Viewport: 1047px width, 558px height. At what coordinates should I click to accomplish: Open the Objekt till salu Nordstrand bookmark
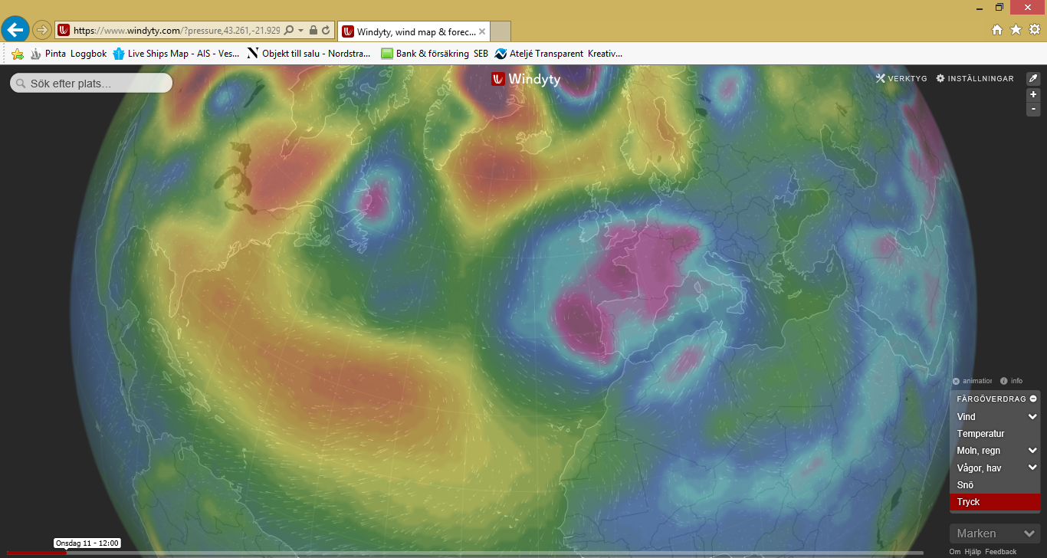(309, 54)
